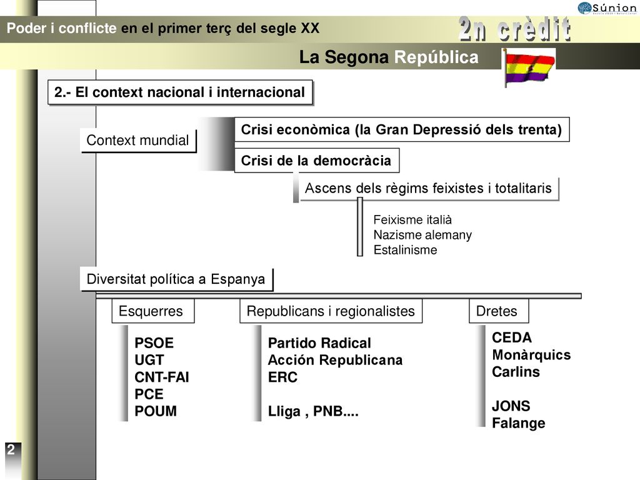Click 'CEDA' in the Dretes list
Screen dimensions: 640x480
(x=512, y=337)
